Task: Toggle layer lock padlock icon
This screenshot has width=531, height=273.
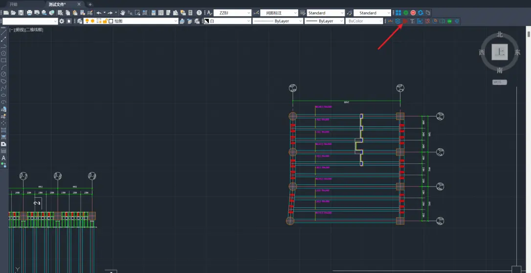Action: tap(105, 21)
